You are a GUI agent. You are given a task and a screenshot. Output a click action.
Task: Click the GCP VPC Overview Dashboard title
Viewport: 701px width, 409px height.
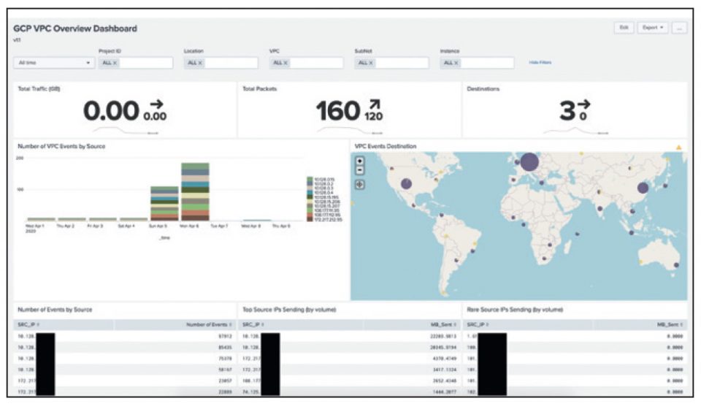pos(75,28)
